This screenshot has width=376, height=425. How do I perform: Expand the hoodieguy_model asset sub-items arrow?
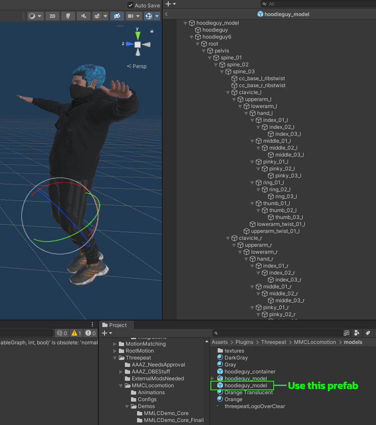[213, 378]
